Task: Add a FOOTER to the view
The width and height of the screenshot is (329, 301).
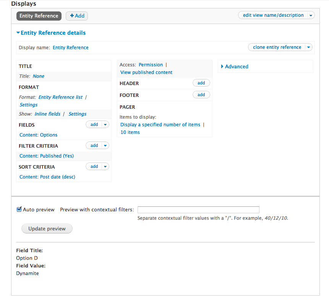Action: 201,94
